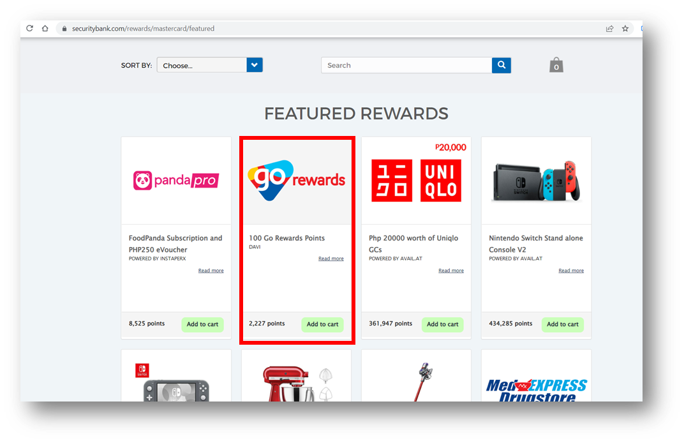Image resolution: width=684 pixels, height=443 pixels.
Task: Open the shopping bag cart icon
Action: 556,65
